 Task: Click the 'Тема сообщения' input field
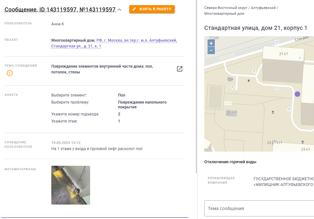coord(259,208)
